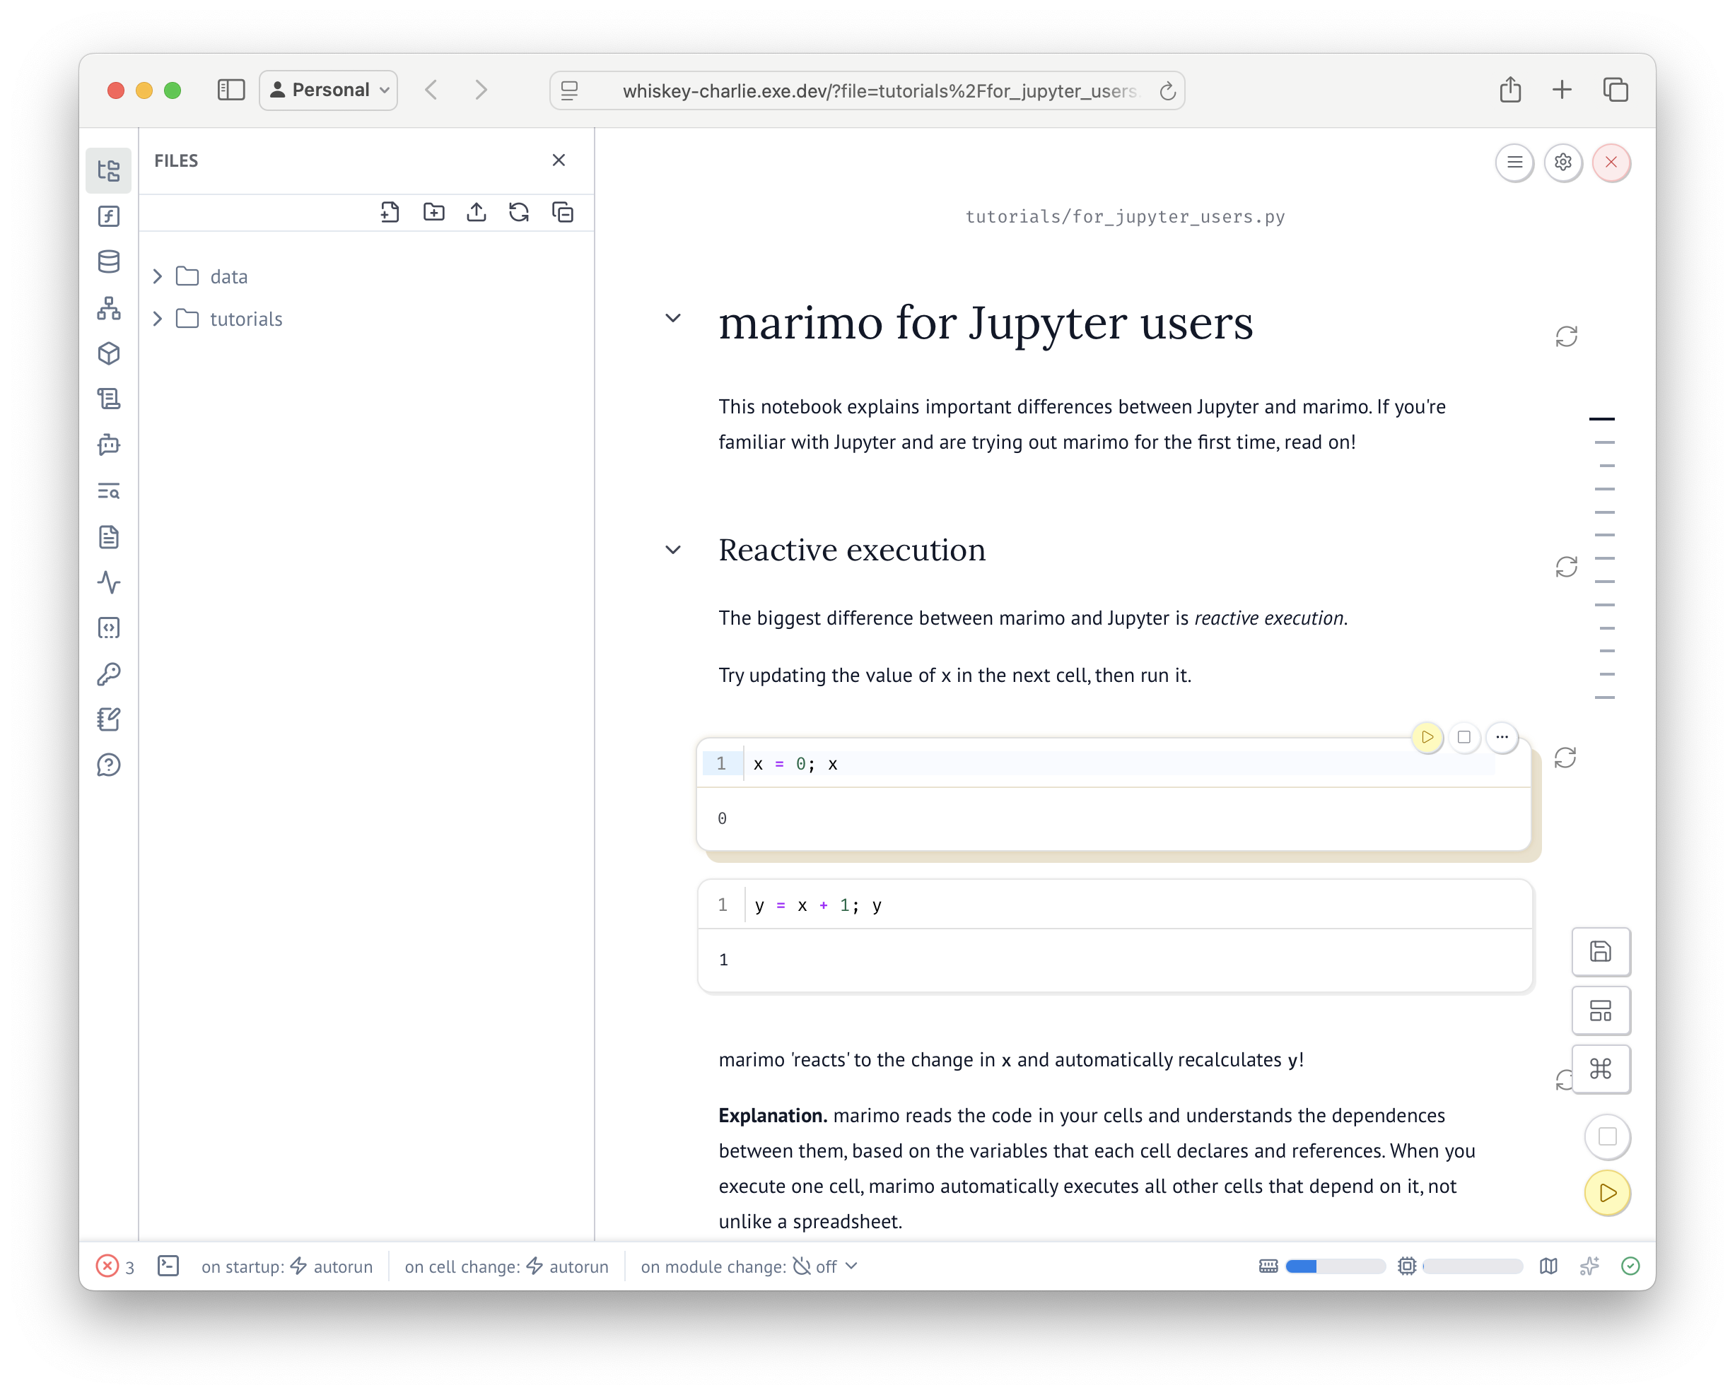Viewport: 1735px width, 1395px height.
Task: Open cell actions ellipsis menu
Action: [1502, 737]
